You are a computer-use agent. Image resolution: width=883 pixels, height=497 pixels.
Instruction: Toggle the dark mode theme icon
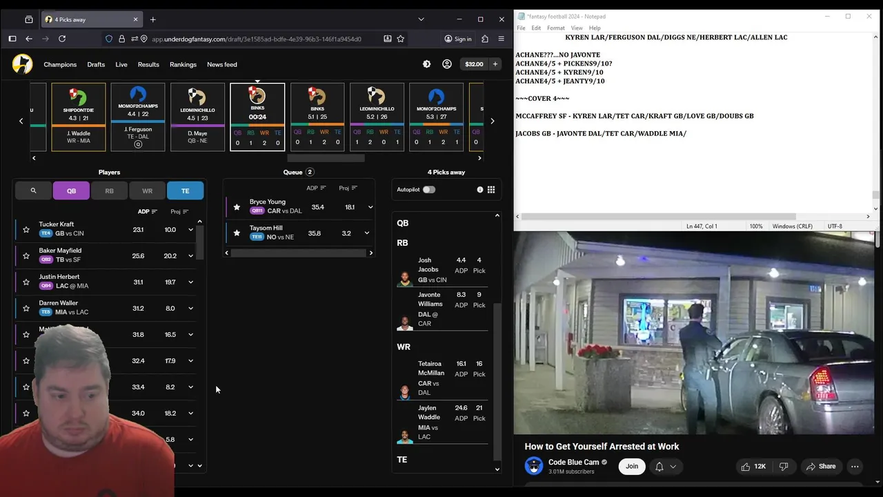[x=426, y=64]
